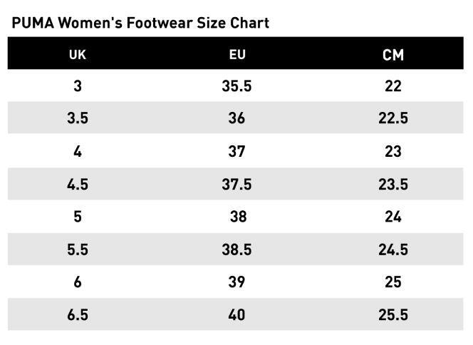Screen dimensions: 473x345
Task: Click EU size 35.5 cell
Action: [x=236, y=86]
